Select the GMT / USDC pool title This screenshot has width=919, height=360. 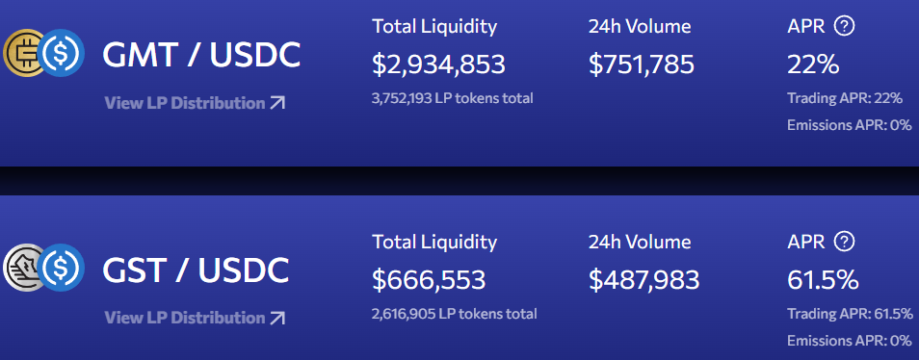click(x=201, y=55)
